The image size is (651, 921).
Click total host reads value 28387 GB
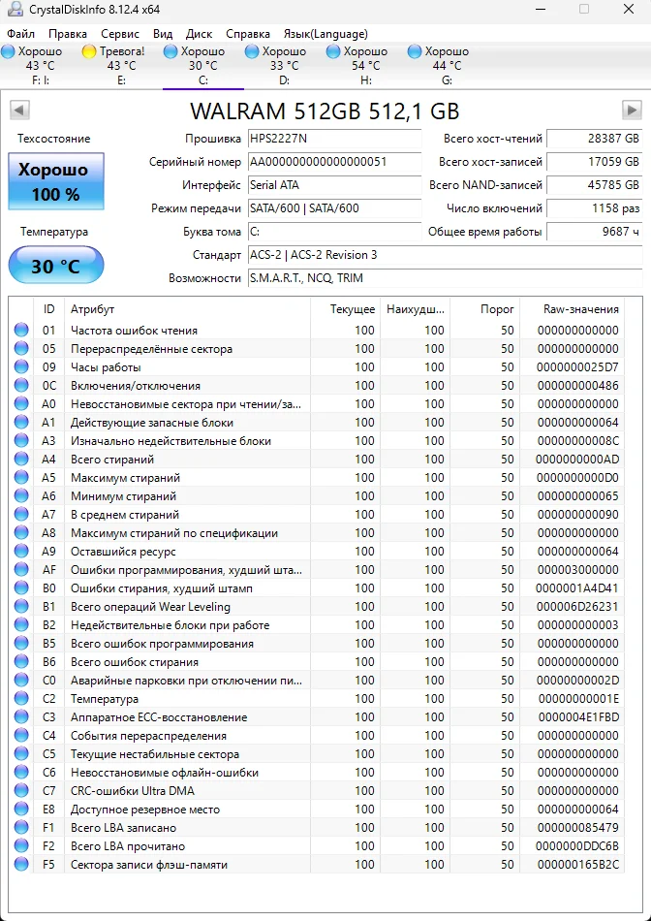(594, 139)
